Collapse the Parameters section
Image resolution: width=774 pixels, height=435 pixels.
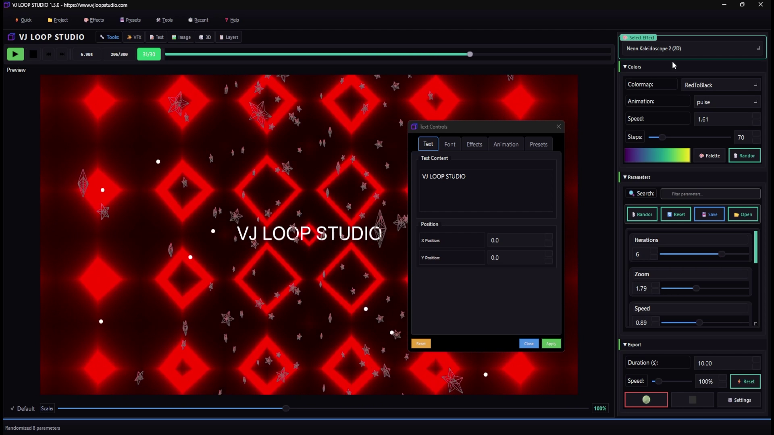(624, 177)
